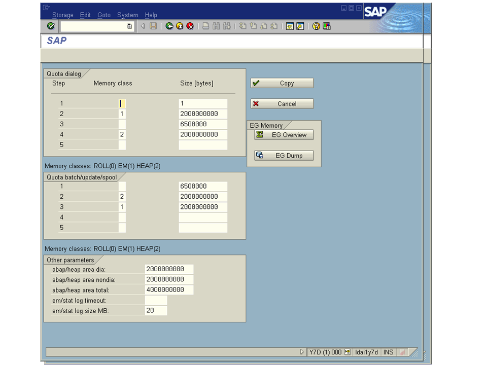Open the Storage menu

[63, 15]
